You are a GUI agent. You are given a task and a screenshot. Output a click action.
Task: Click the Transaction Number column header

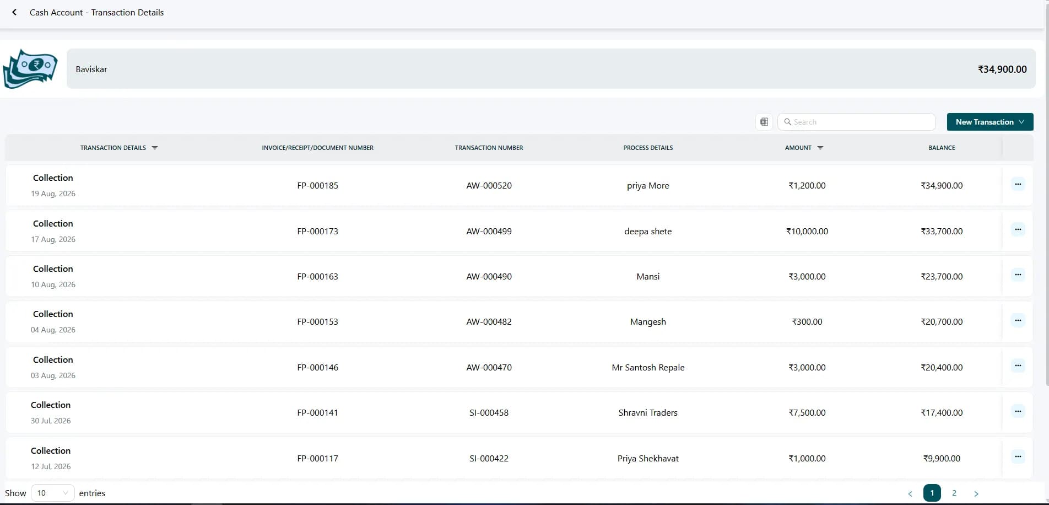[489, 148]
